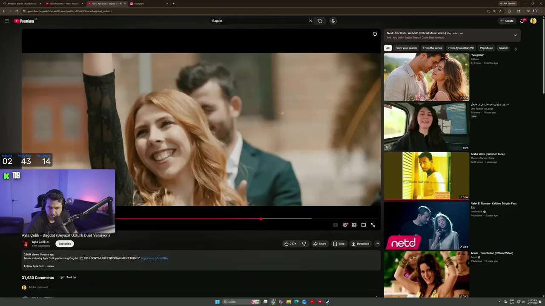The height and width of the screenshot is (306, 545).
Task: Click the browser address bar
Action: (x=255, y=11)
